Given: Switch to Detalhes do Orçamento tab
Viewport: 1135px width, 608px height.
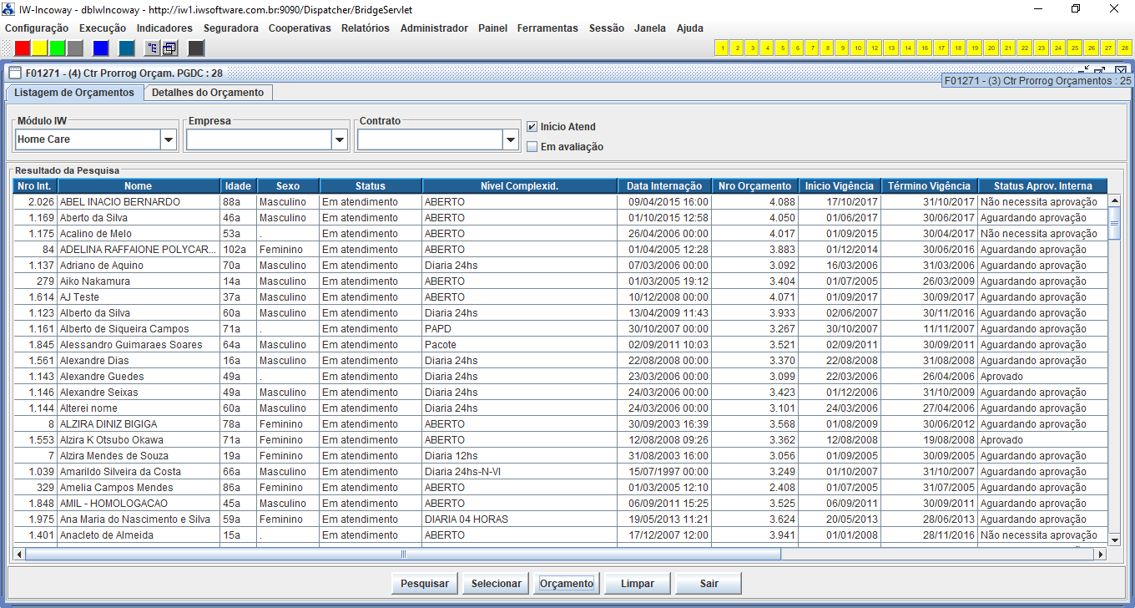Looking at the screenshot, I should tap(207, 93).
